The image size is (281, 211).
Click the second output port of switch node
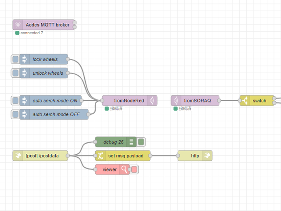pos(274,103)
